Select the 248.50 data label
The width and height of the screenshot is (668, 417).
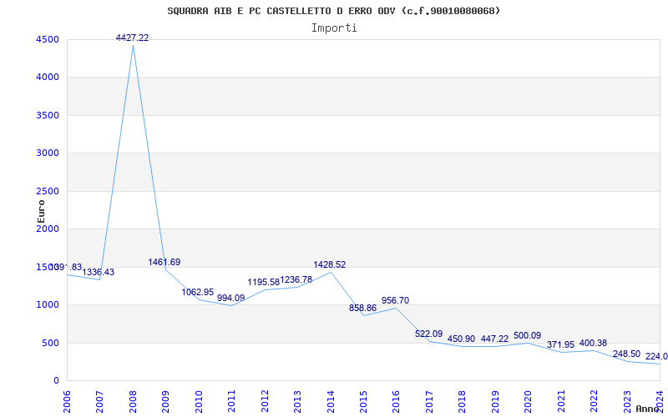[x=627, y=354]
